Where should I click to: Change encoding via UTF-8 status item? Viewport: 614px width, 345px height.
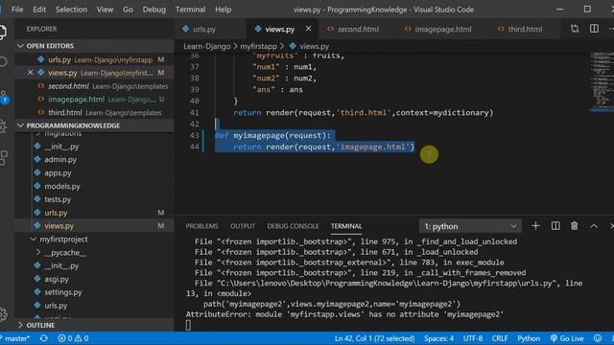tap(473, 338)
